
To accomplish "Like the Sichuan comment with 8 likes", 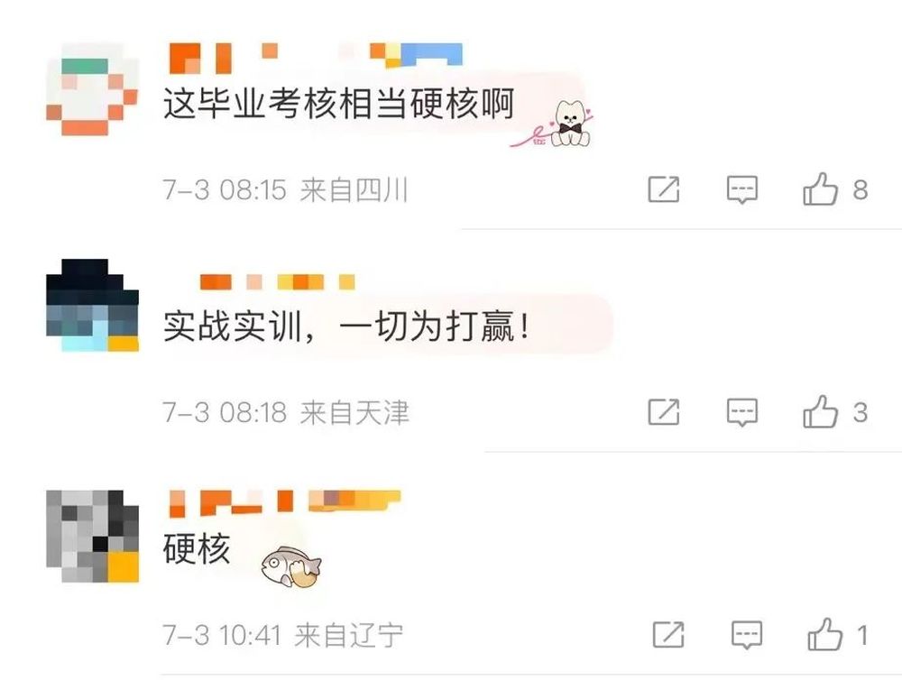I will (x=820, y=188).
